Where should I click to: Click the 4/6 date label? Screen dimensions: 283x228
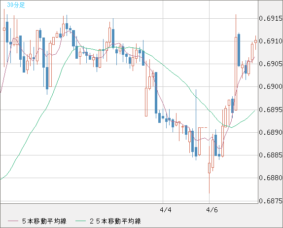click(212, 210)
